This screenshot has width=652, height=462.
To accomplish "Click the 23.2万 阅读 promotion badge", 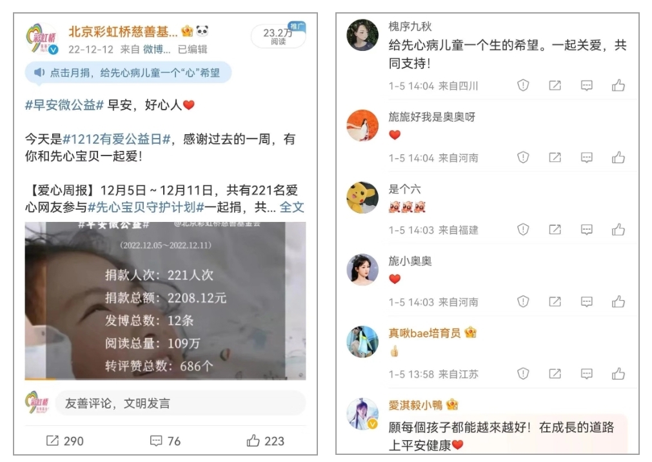I will click(278, 35).
